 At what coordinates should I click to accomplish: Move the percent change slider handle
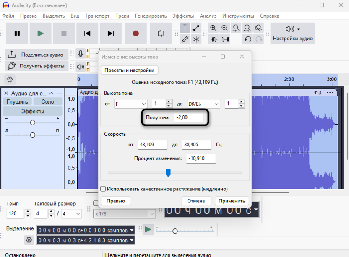point(168,173)
